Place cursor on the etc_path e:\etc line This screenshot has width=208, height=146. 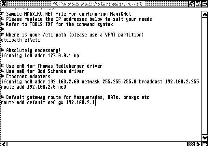[x=21, y=40]
